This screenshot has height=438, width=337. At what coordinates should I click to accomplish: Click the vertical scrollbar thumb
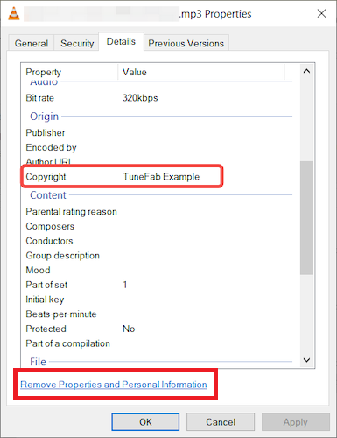tap(306, 217)
